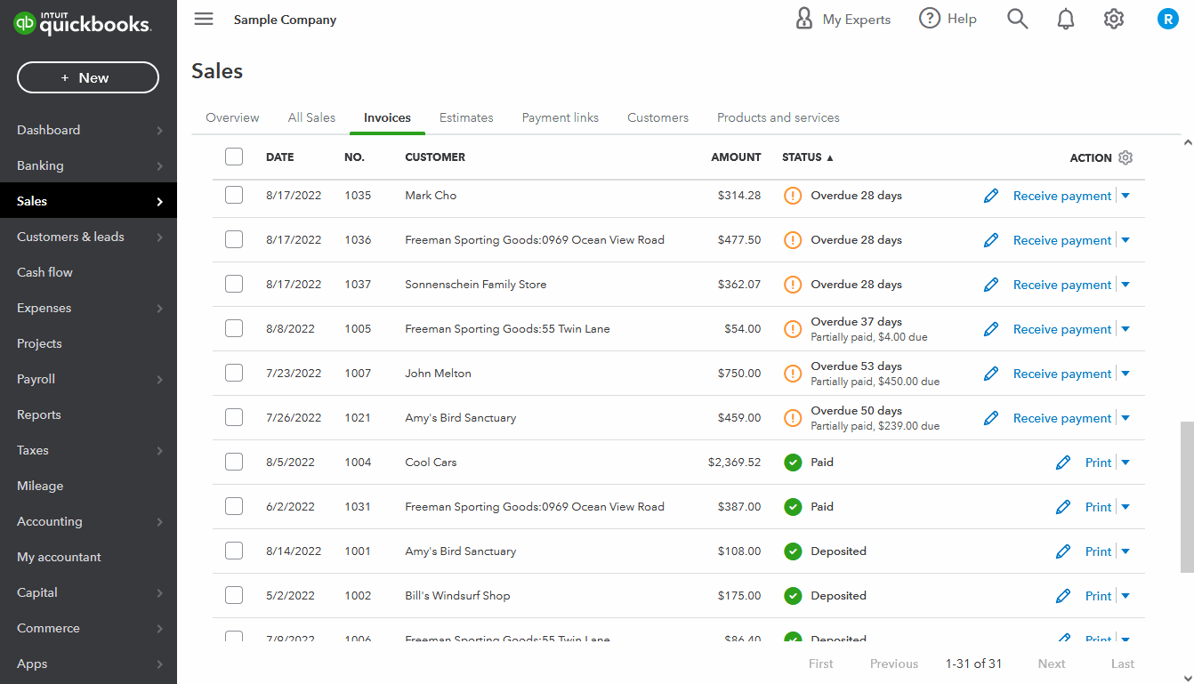Open action dropdown for John Melton invoice
Viewport: 1194px width, 684px height.
[x=1125, y=374]
